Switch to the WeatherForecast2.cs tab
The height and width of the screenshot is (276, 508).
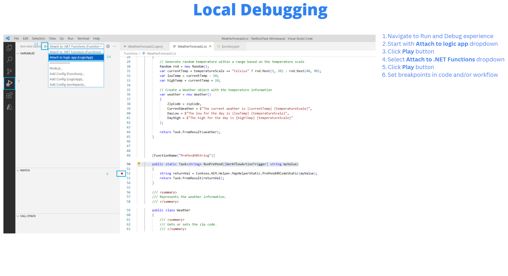(192, 46)
